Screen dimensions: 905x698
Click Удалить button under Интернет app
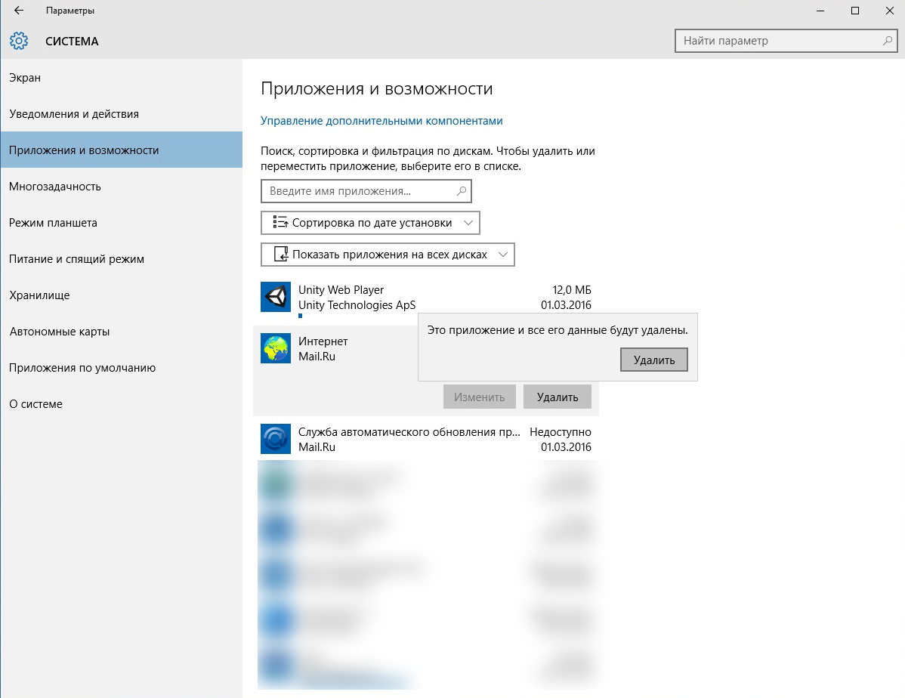click(558, 397)
